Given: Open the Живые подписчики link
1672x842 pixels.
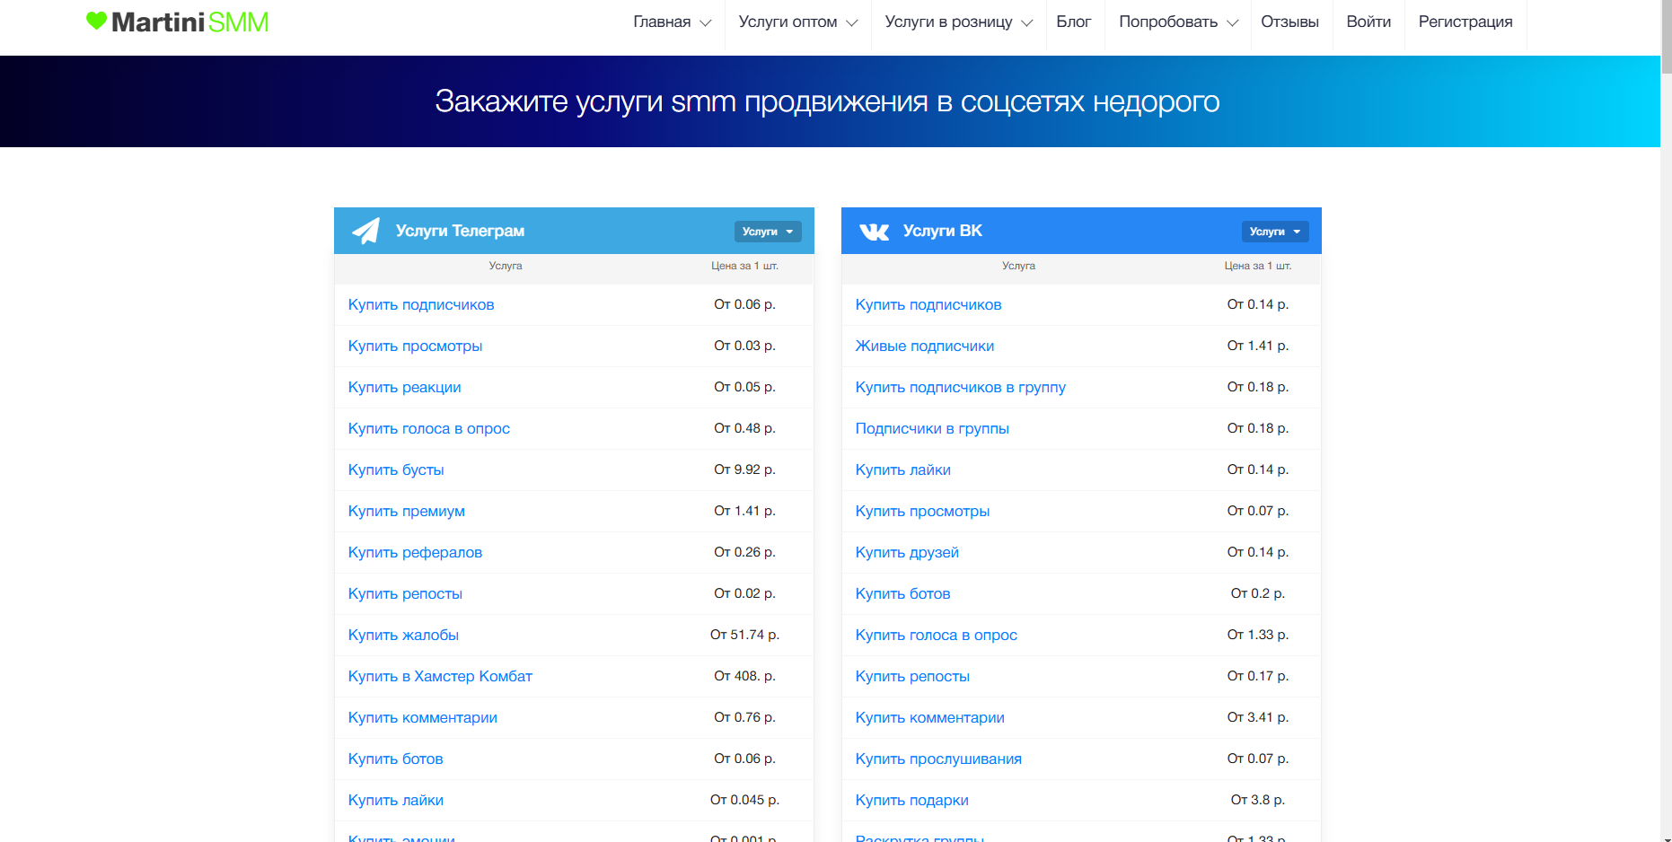Looking at the screenshot, I should tap(925, 346).
